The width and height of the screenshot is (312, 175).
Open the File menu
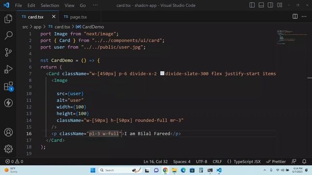click(19, 5)
